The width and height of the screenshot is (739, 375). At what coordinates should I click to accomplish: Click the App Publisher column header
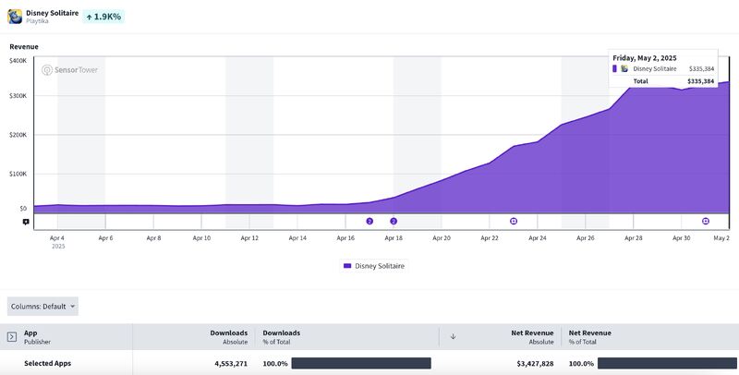[37, 337]
